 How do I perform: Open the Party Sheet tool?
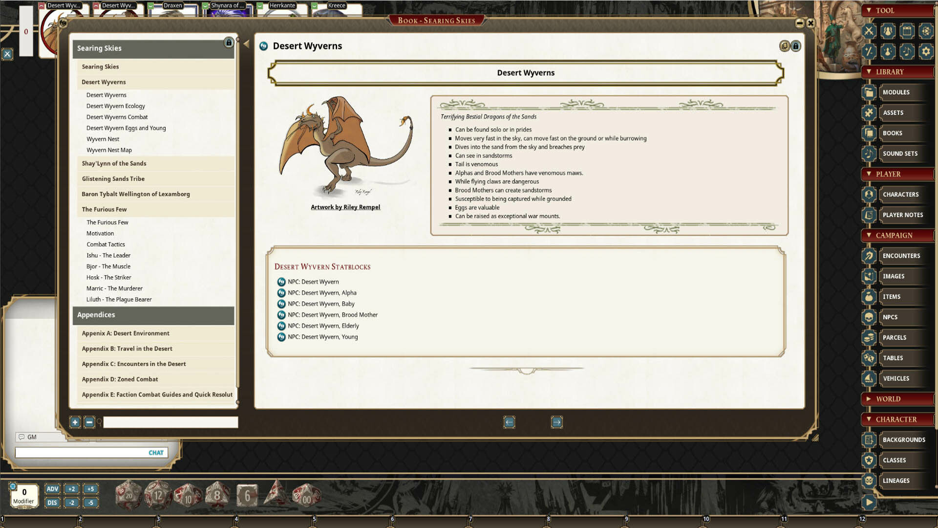tap(888, 31)
